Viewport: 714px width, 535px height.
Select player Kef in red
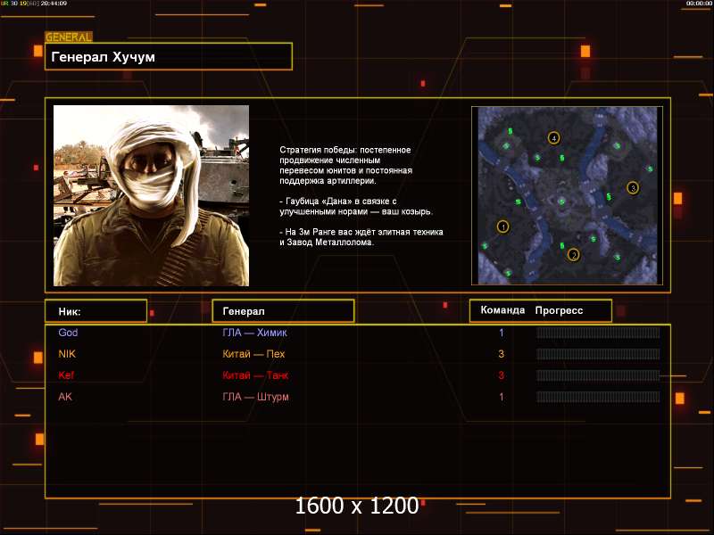[x=66, y=375]
